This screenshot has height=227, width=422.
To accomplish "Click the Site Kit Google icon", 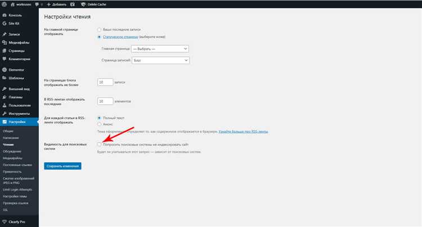I will pyautogui.click(x=5, y=24).
